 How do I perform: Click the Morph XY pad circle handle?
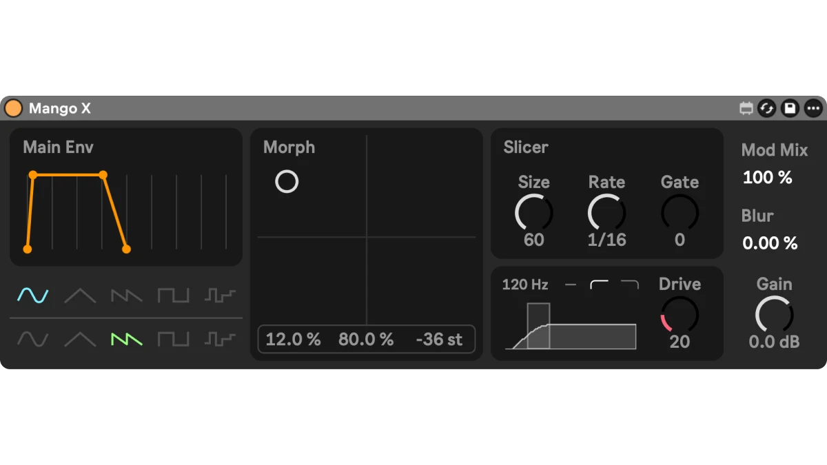point(287,182)
